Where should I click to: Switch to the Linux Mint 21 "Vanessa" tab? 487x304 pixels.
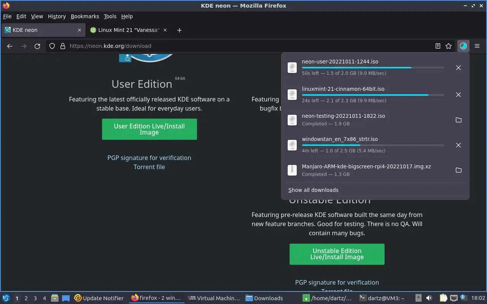click(128, 30)
